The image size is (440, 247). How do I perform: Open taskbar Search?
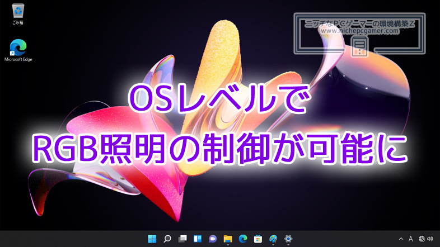[x=167, y=239]
